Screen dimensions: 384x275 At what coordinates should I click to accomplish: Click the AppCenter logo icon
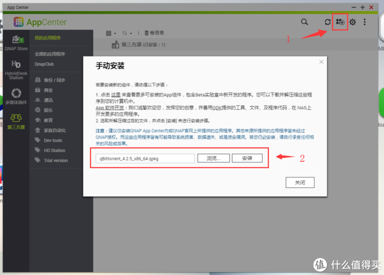point(19,22)
